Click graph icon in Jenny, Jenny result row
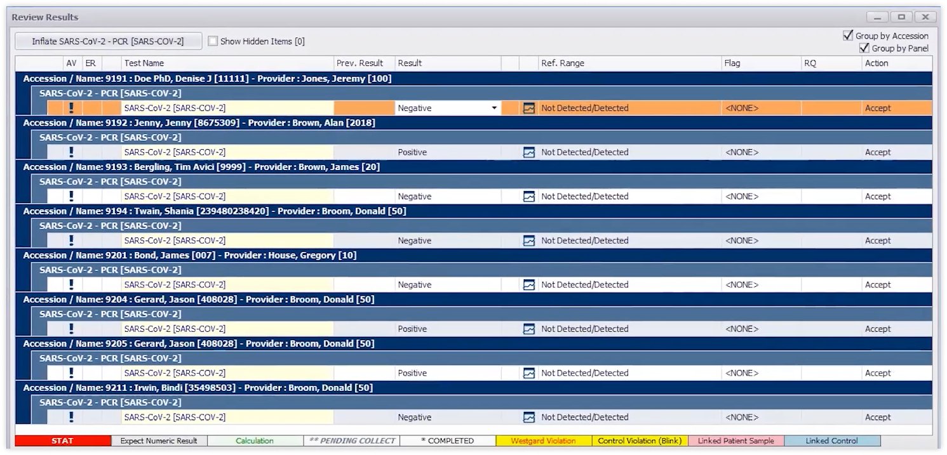Viewport: 947px width, 455px height. [528, 152]
